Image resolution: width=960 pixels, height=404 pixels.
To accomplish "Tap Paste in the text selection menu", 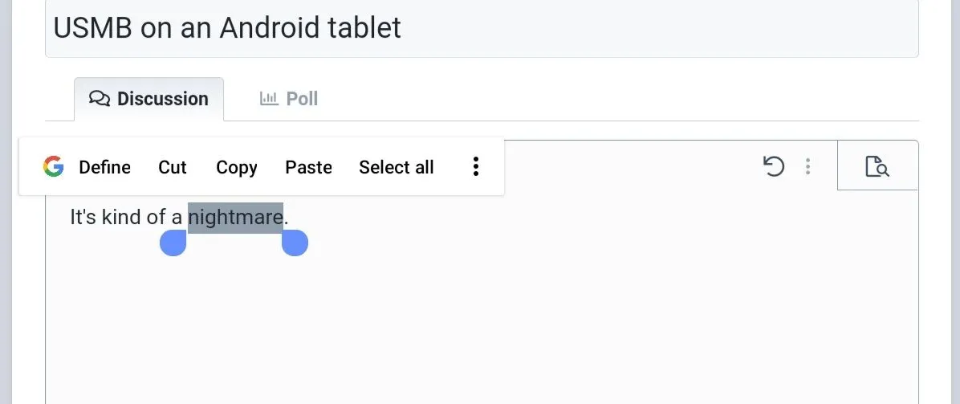I will point(308,167).
